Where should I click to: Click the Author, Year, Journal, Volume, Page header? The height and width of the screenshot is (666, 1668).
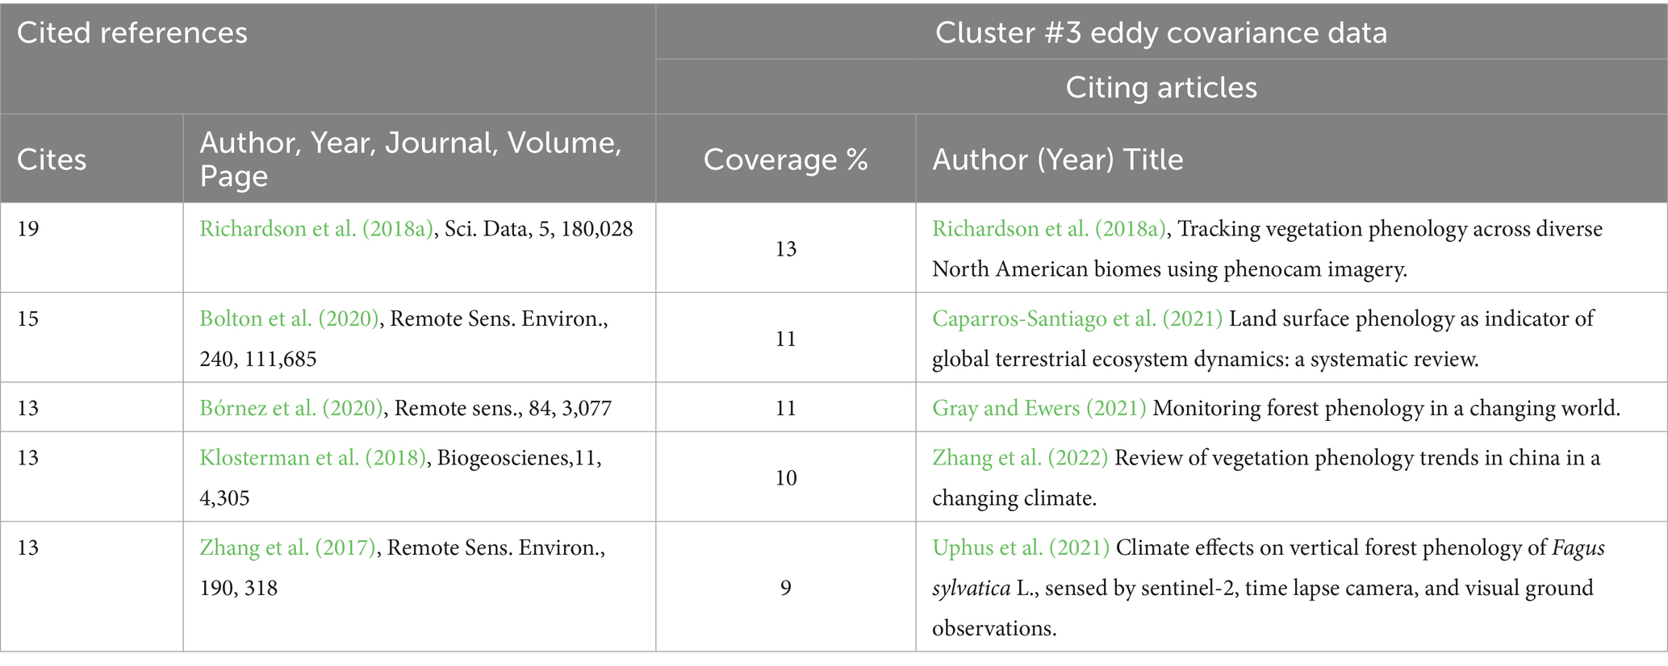pyautogui.click(x=410, y=159)
